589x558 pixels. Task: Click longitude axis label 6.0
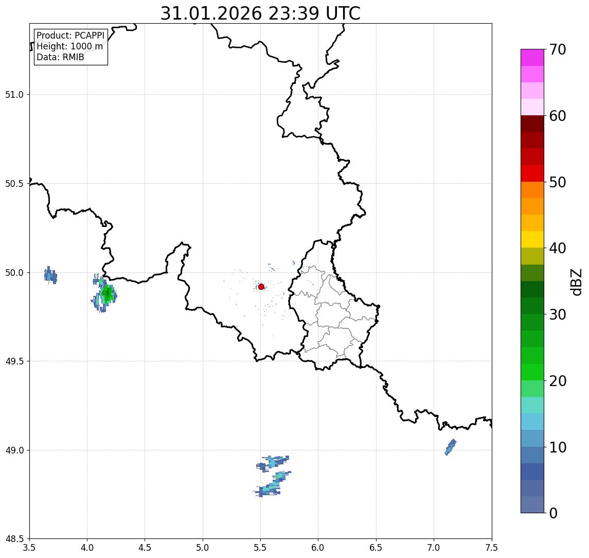318,548
